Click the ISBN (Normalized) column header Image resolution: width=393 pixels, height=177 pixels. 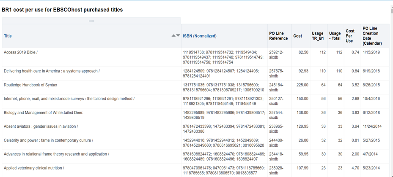pos(200,36)
